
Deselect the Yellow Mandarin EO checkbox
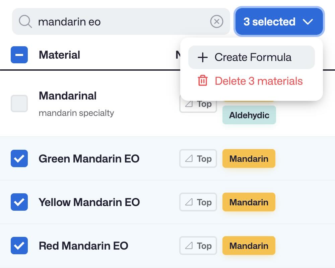[x=19, y=202]
